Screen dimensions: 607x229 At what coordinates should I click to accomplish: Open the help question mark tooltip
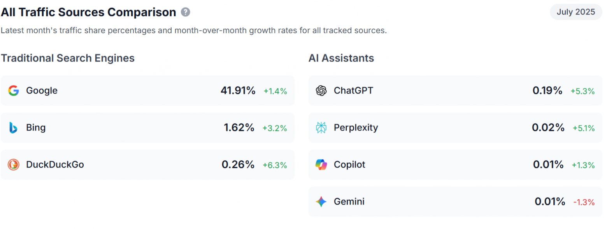tap(186, 12)
